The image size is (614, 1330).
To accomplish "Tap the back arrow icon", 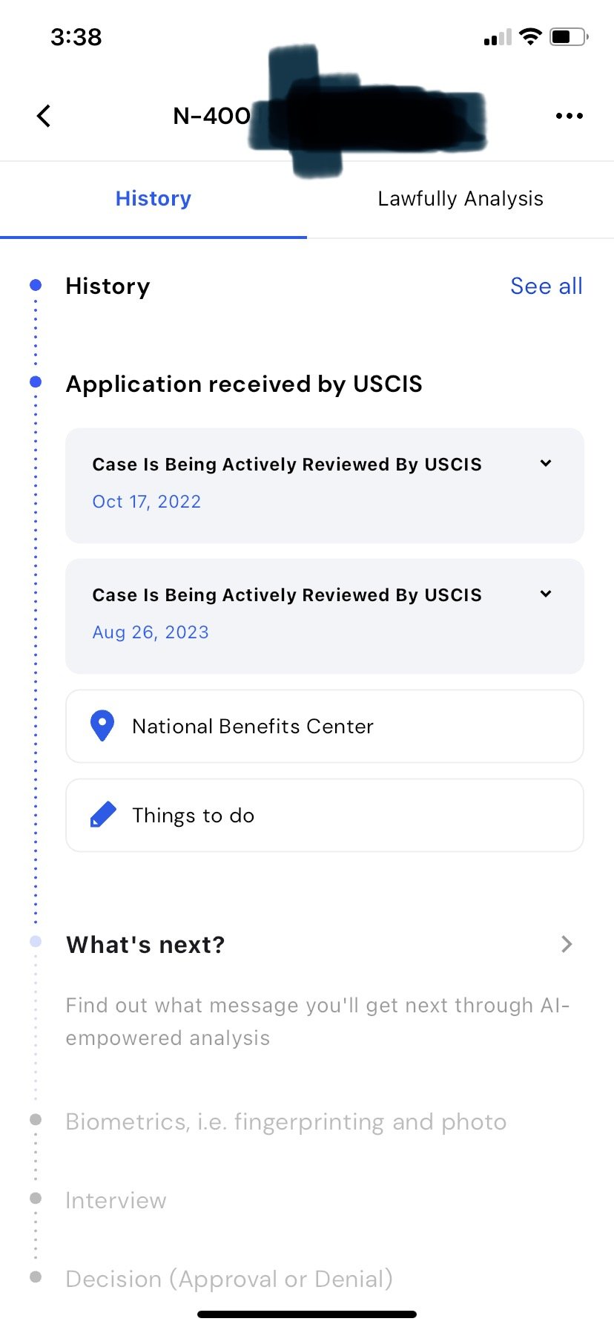I will click(44, 116).
